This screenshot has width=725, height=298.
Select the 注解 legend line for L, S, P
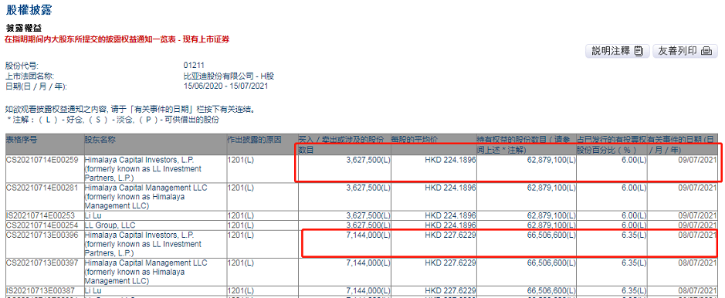(113, 120)
